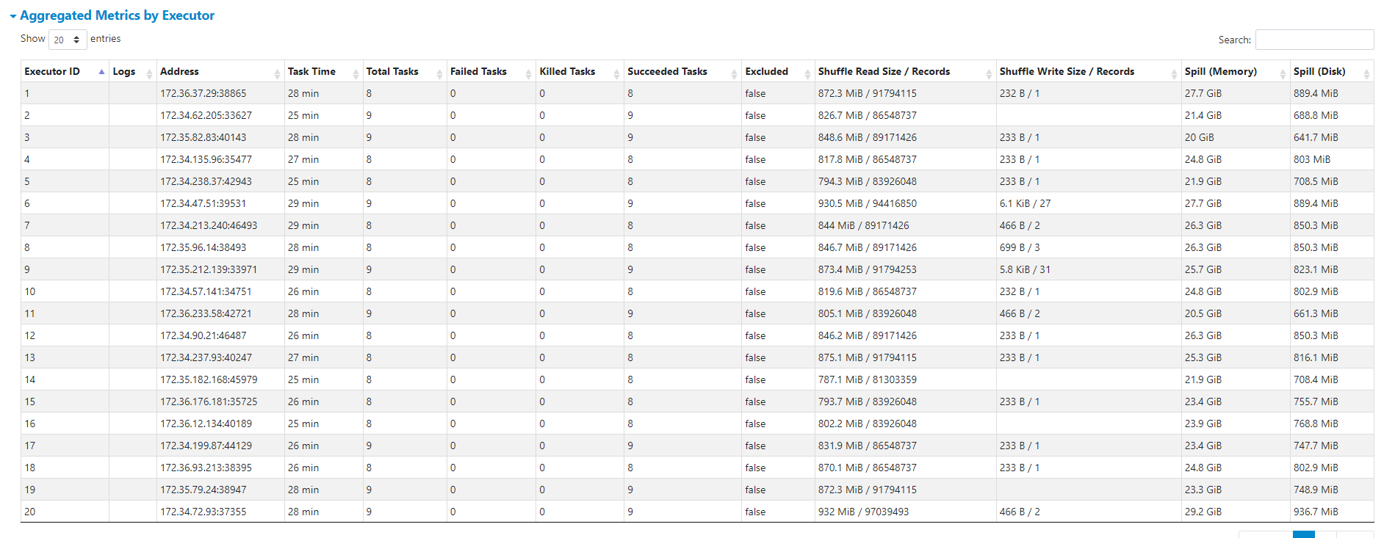The width and height of the screenshot is (1384, 538).
Task: Click the Excluded column sort arrows
Action: click(x=807, y=73)
